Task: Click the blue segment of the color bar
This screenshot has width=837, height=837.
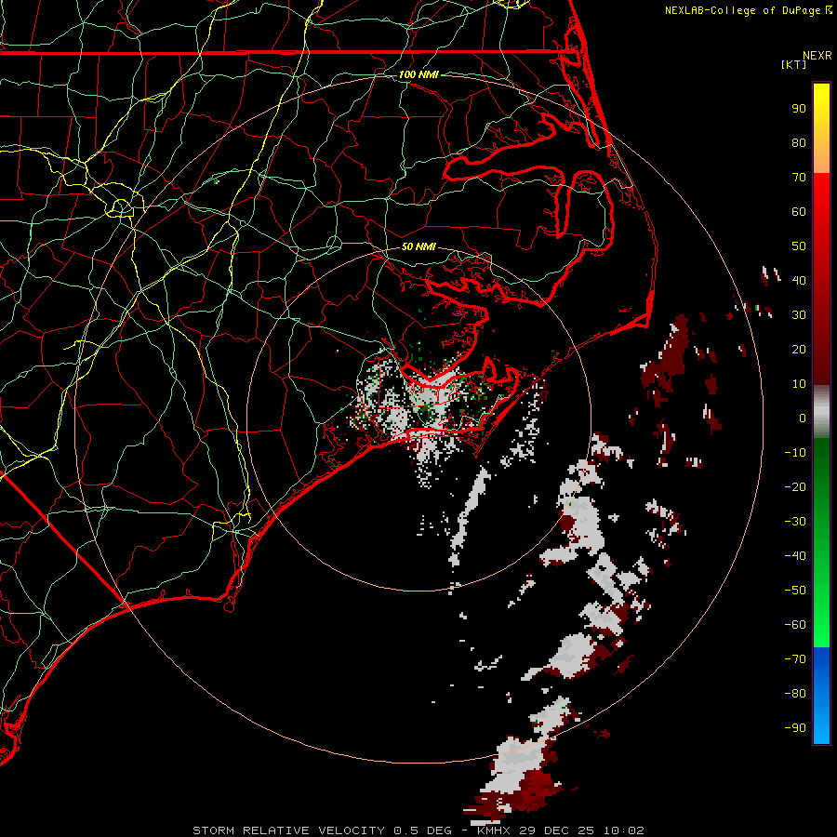Action: (821, 696)
